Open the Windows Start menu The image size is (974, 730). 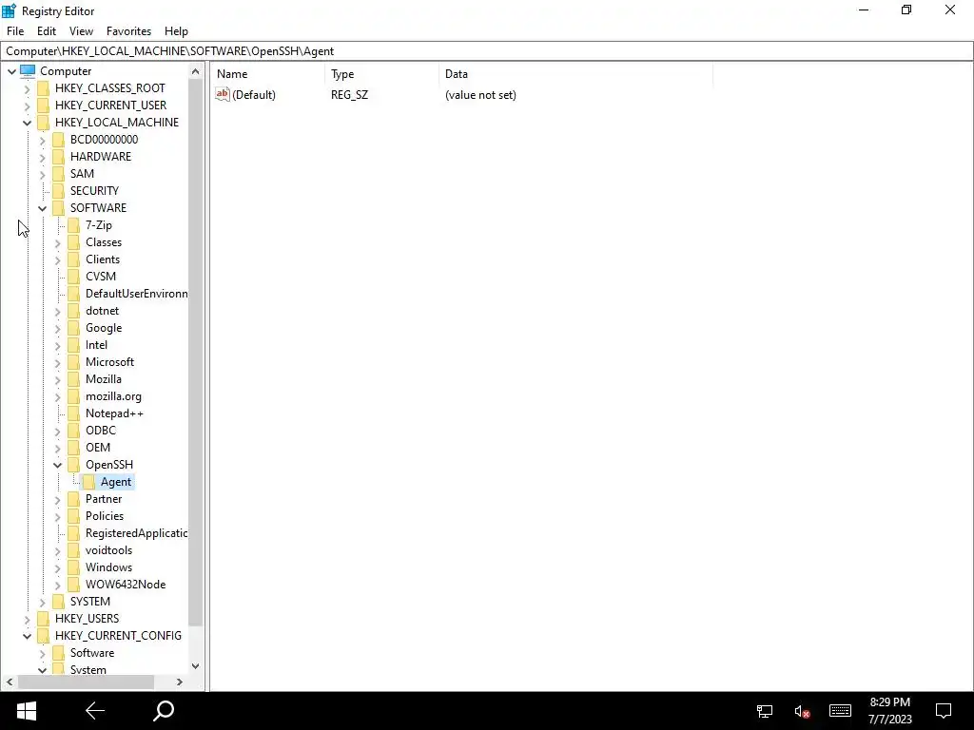pyautogui.click(x=26, y=711)
